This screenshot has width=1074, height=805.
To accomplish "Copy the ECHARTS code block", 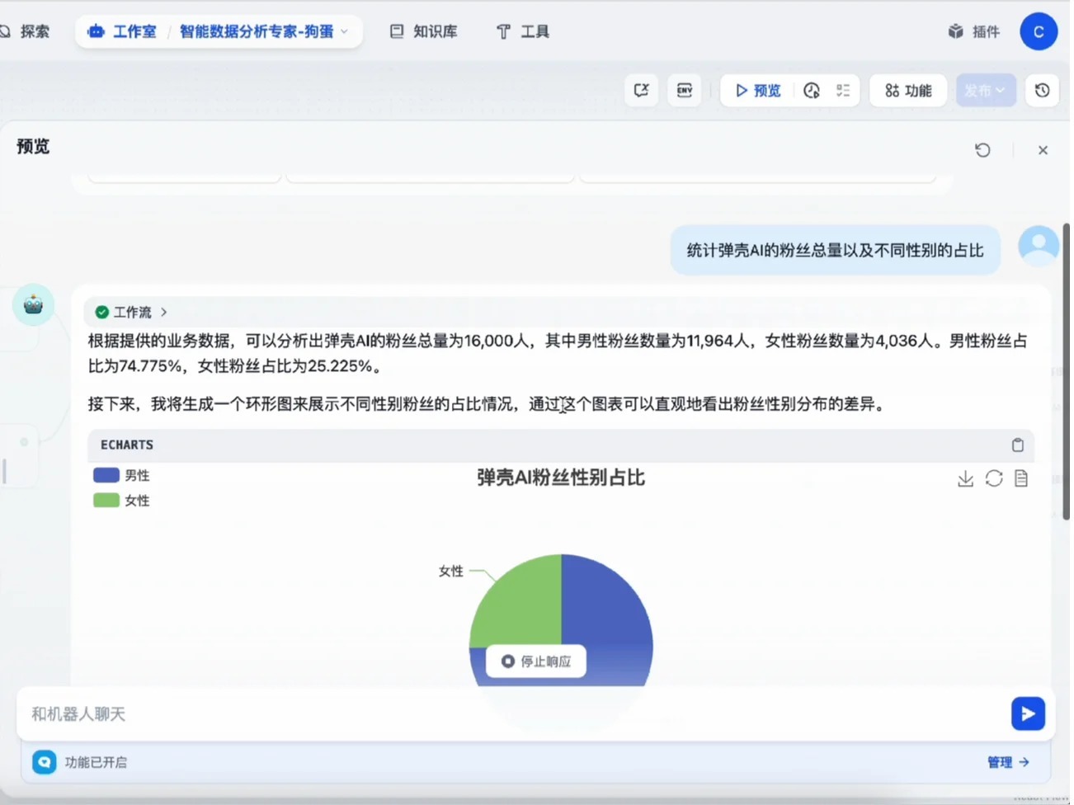I will pos(1018,445).
